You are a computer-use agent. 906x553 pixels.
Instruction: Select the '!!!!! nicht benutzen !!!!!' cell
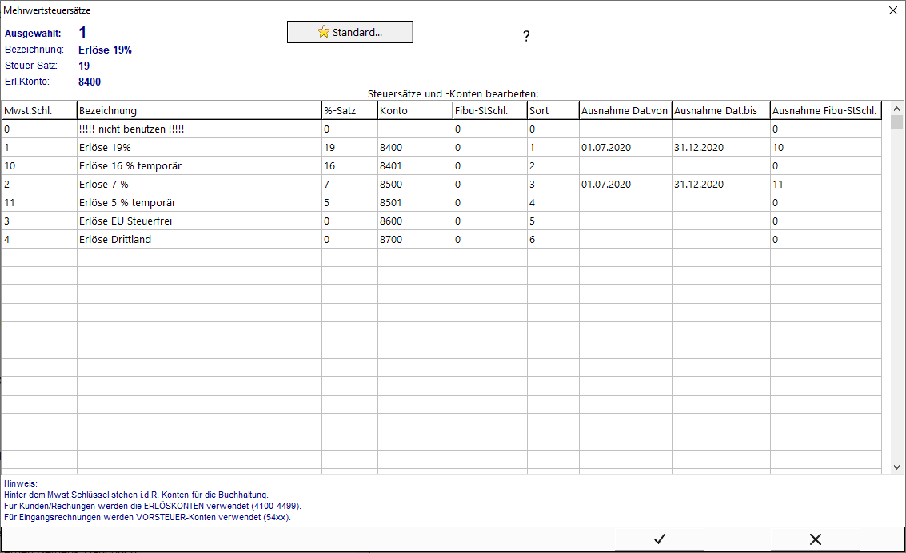(x=199, y=129)
